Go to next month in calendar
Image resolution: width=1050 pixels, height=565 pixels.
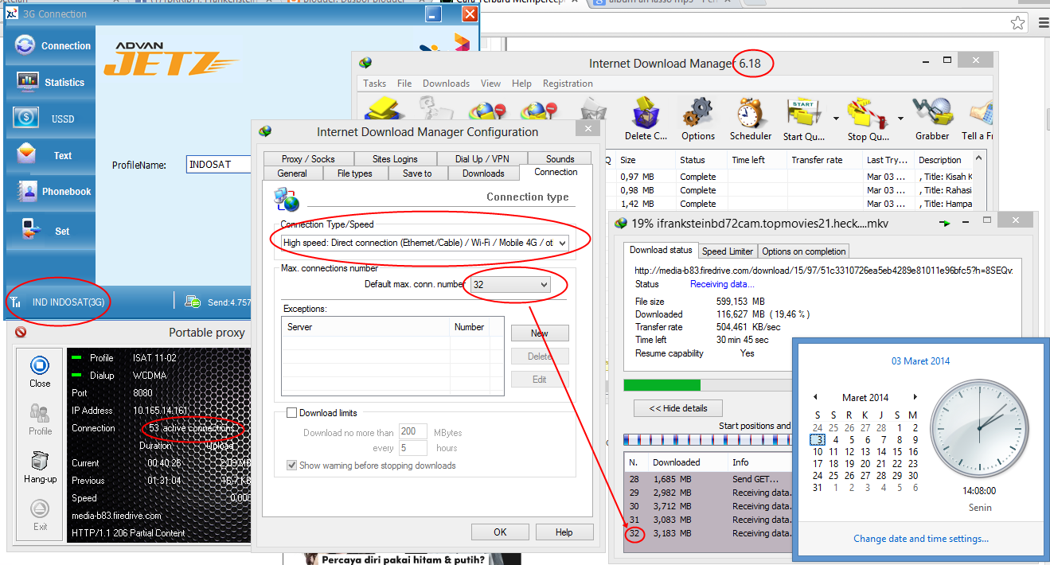pyautogui.click(x=915, y=397)
